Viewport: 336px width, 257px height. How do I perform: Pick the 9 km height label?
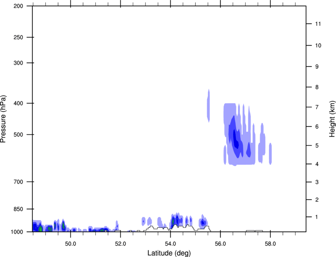click(317, 67)
